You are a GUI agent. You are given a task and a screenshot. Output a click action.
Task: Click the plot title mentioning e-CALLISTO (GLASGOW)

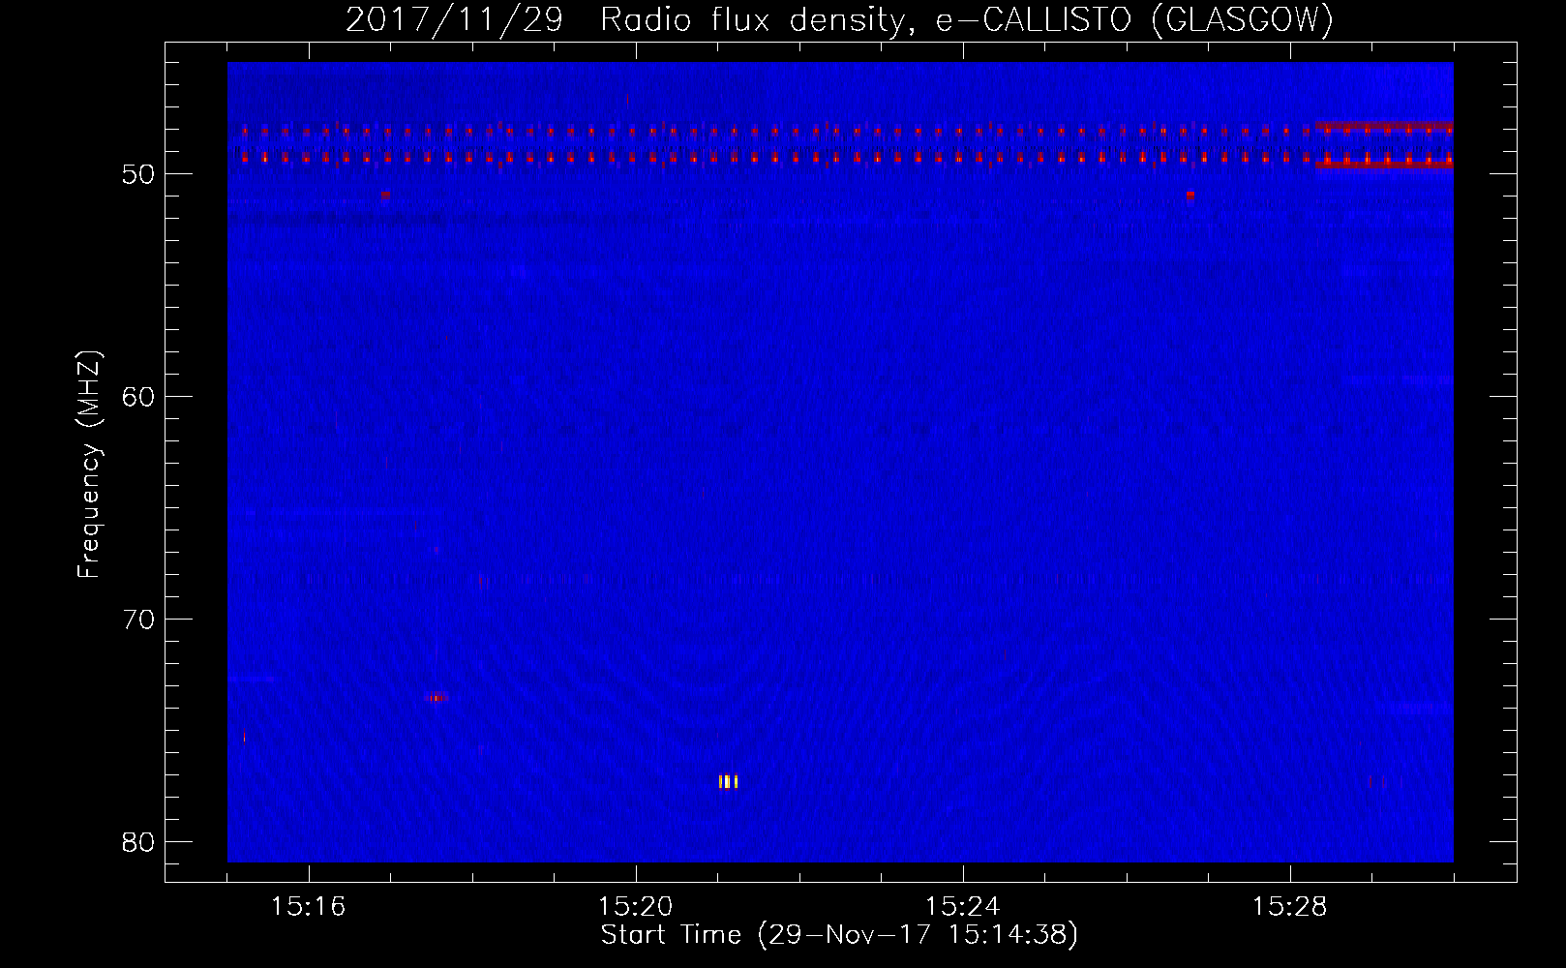[839, 20]
